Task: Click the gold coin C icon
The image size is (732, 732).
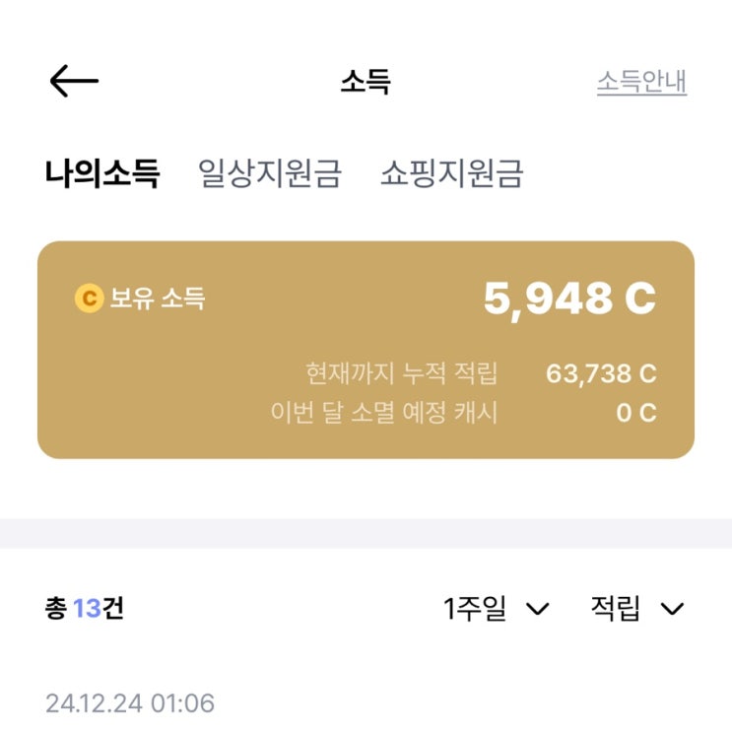Action: [90, 298]
